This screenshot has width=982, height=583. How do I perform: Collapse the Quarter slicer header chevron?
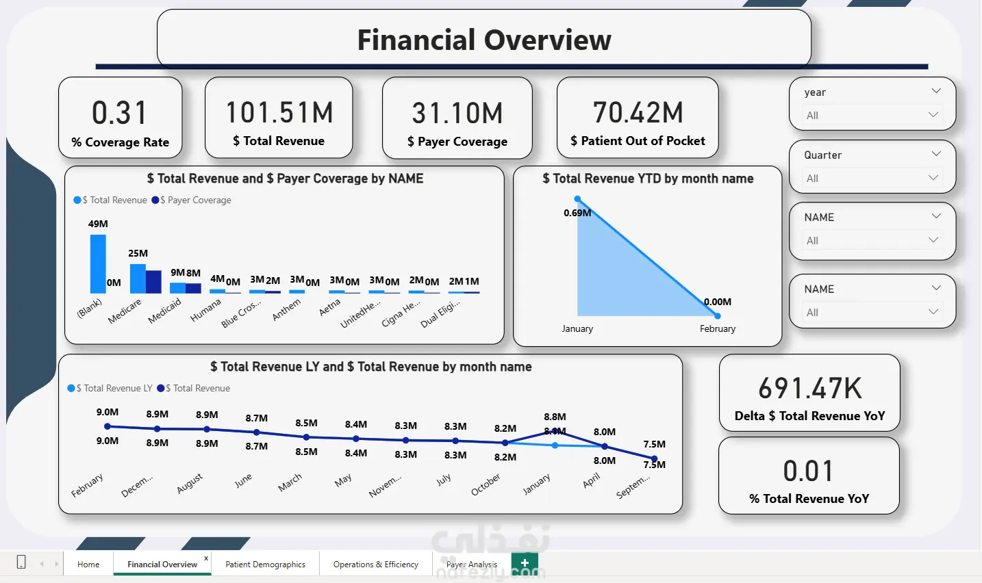pyautogui.click(x=936, y=154)
